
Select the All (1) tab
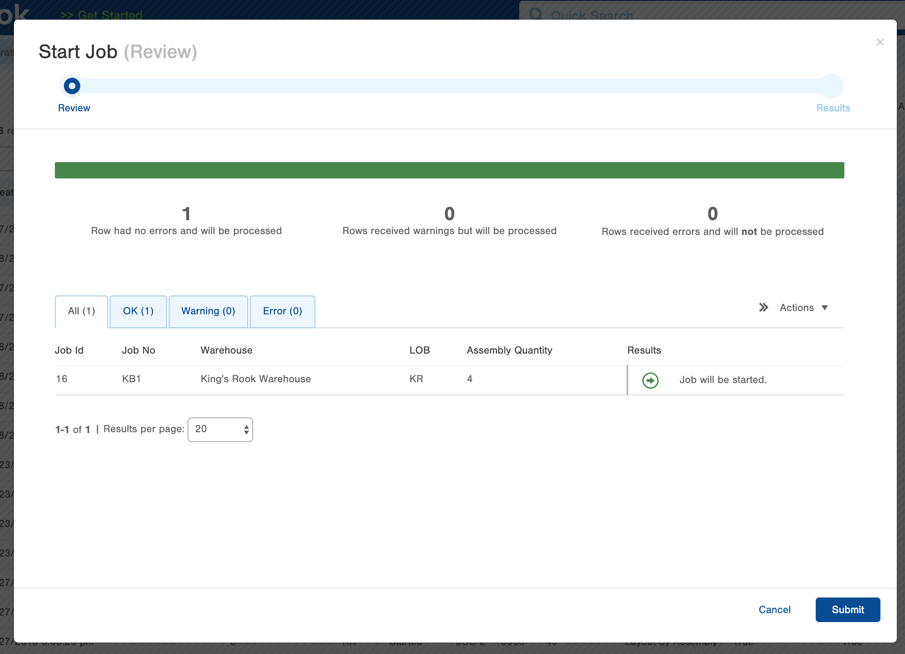pos(81,311)
